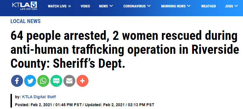Share via WhatsApp icon
This screenshot has width=243, height=109.
pos(43,81)
